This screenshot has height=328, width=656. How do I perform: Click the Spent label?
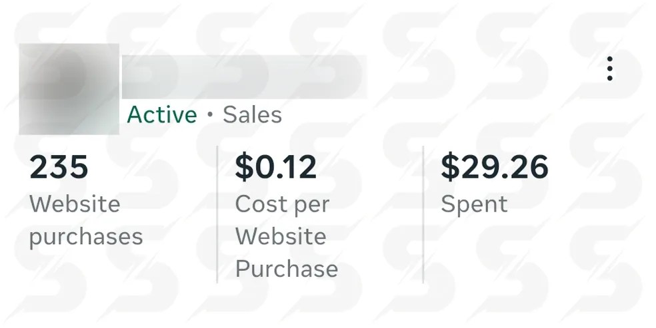pos(474,204)
